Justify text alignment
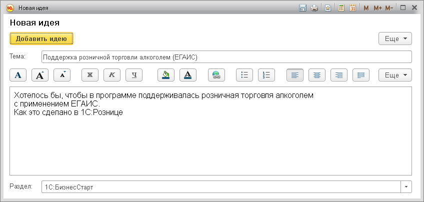 coord(361,75)
